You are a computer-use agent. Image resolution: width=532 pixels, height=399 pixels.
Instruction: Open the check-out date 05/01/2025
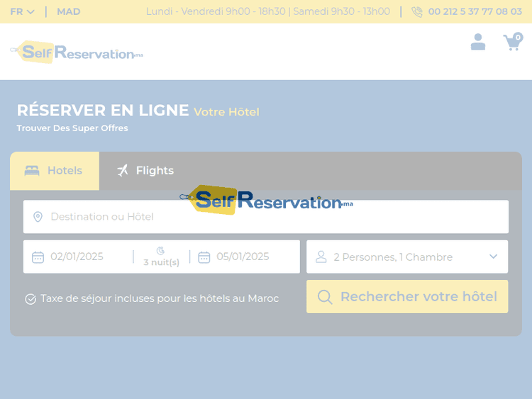coord(243,257)
